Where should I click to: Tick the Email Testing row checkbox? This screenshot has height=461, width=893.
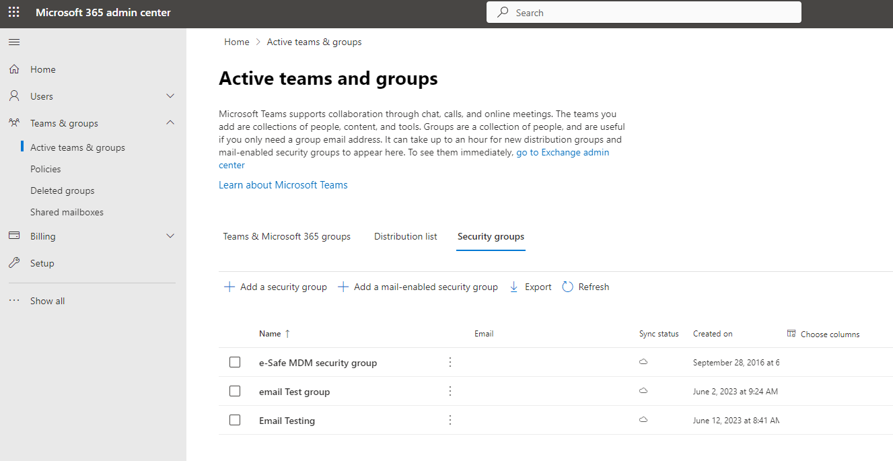[235, 420]
